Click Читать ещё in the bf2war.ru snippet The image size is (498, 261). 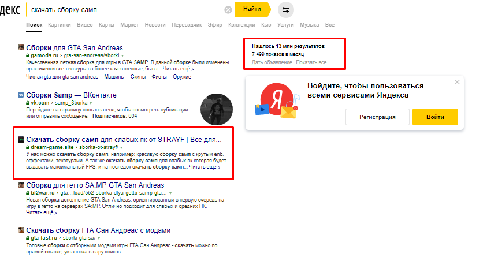point(41,212)
